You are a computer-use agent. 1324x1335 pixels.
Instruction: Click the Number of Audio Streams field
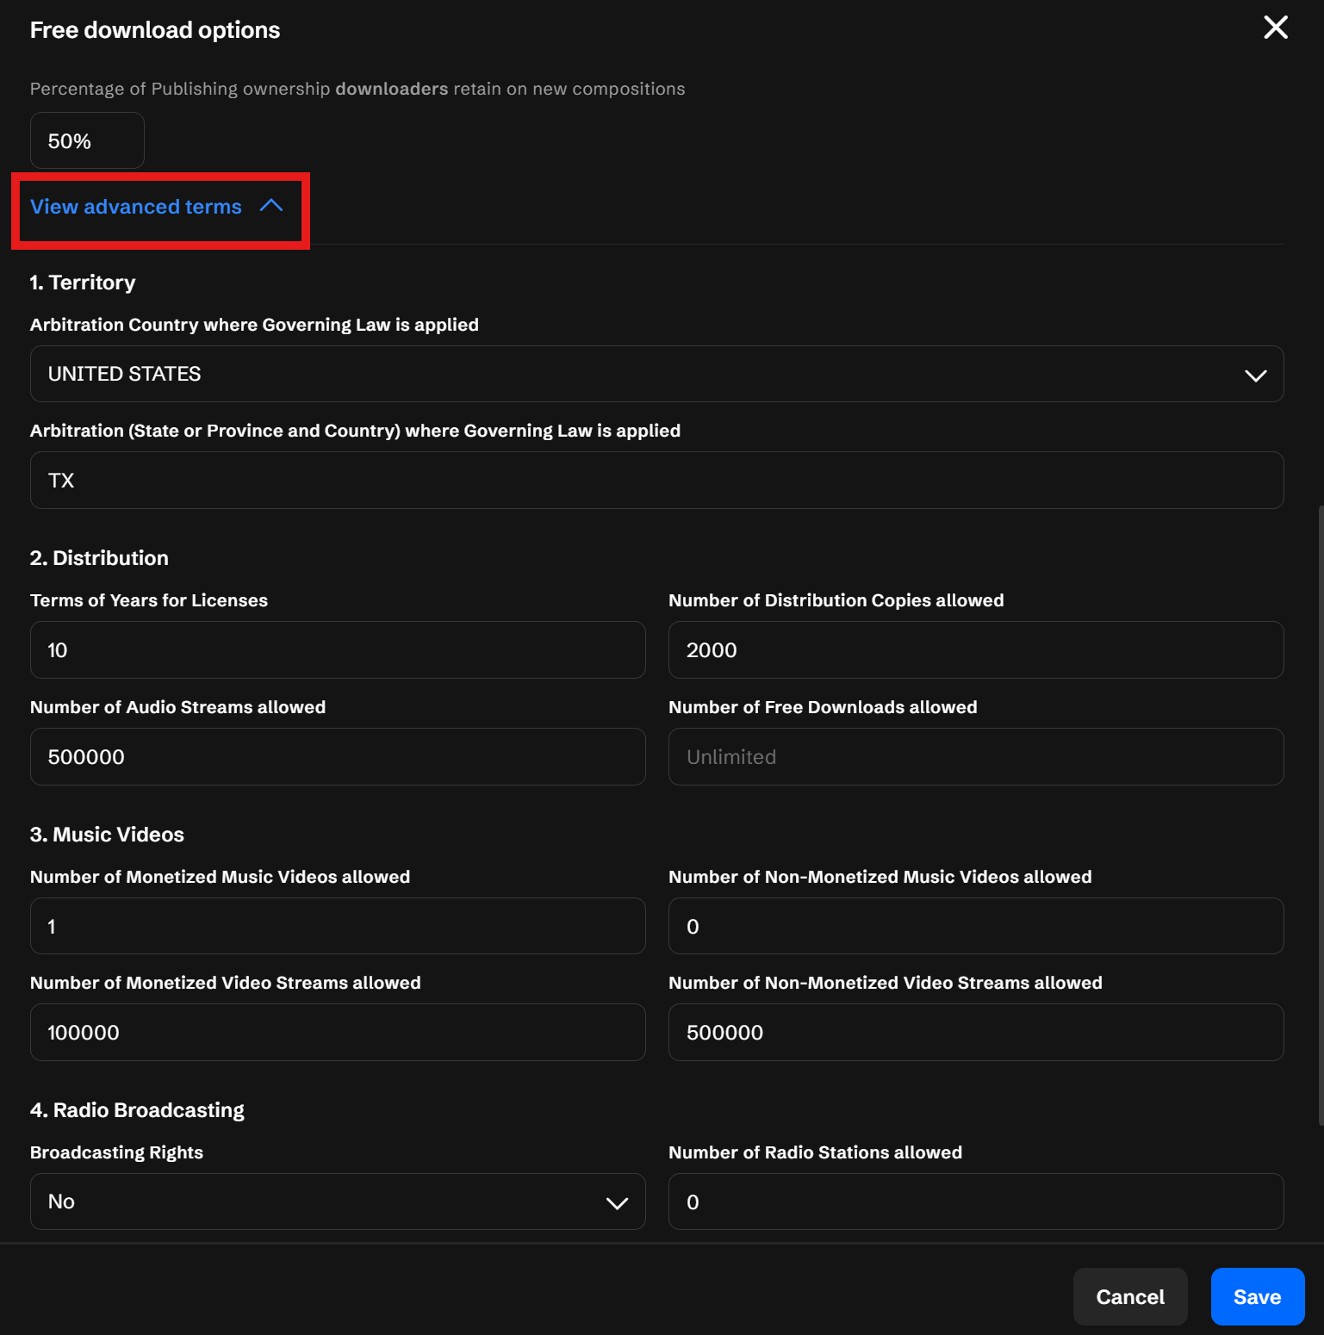(337, 757)
